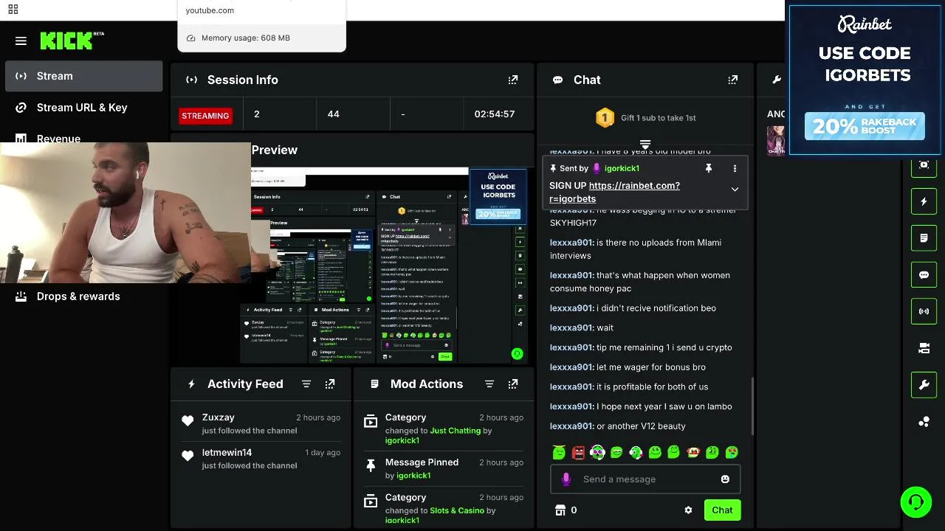Open the apps grid icon in top-left corner
The width and height of the screenshot is (945, 531).
click(13, 10)
